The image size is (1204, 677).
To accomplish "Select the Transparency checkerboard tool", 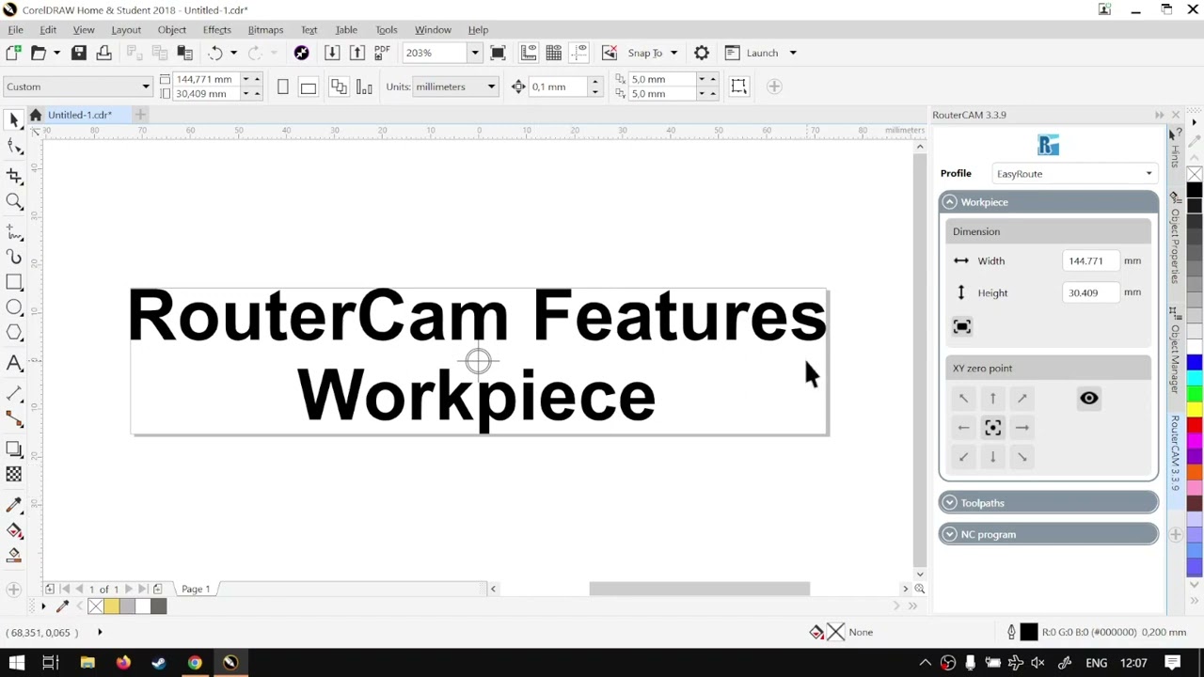I will [x=14, y=475].
